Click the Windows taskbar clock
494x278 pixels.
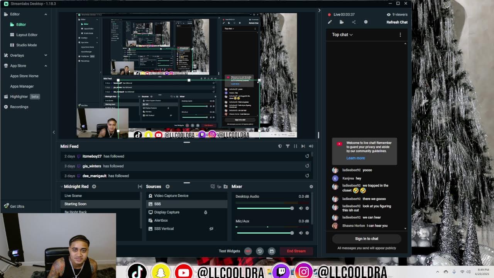pos(483,272)
